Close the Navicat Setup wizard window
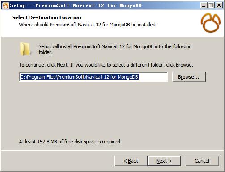 point(219,5)
